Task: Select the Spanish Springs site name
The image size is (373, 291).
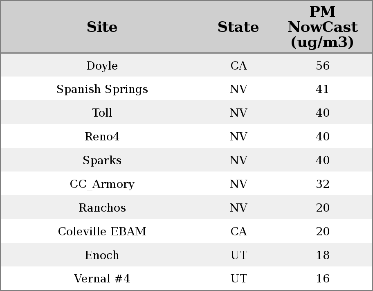Action: [x=102, y=89]
